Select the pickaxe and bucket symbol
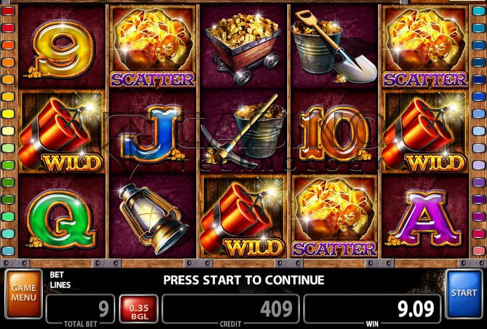487x329 pixels. 243,132
